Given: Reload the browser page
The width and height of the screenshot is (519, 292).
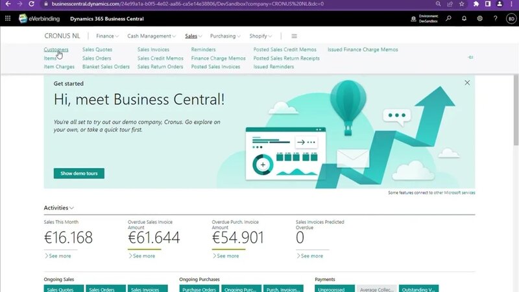Looking at the screenshot, I should pos(31,4).
